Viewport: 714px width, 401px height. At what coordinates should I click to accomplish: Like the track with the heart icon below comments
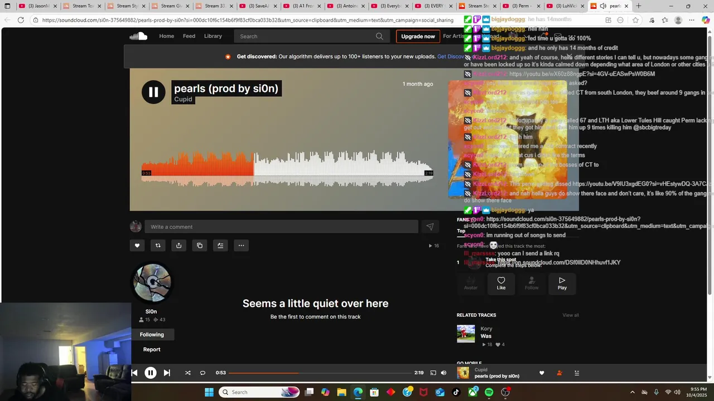coord(137,246)
